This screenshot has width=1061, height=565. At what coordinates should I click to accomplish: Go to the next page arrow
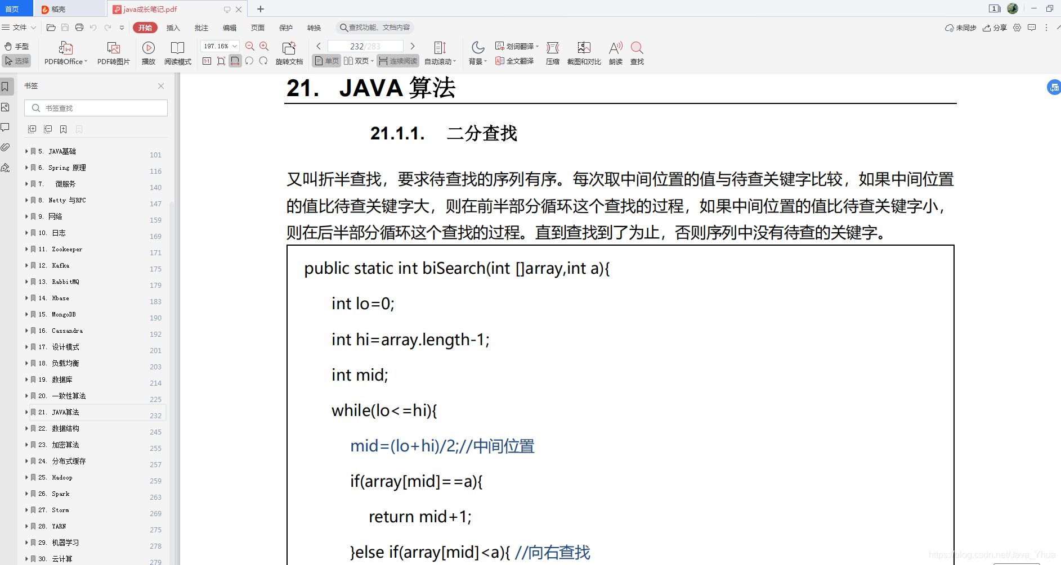pos(413,46)
